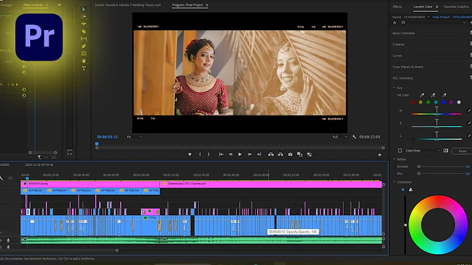This screenshot has height=265, width=472.
Task: Toggle Curves section checkbox
Action: click(471, 55)
